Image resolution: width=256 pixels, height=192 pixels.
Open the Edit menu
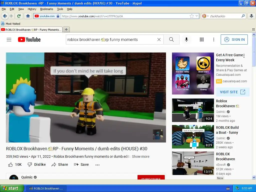click(12, 9)
